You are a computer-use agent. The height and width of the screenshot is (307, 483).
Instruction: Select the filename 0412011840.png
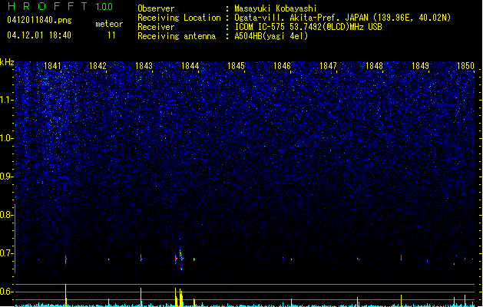[39, 21]
